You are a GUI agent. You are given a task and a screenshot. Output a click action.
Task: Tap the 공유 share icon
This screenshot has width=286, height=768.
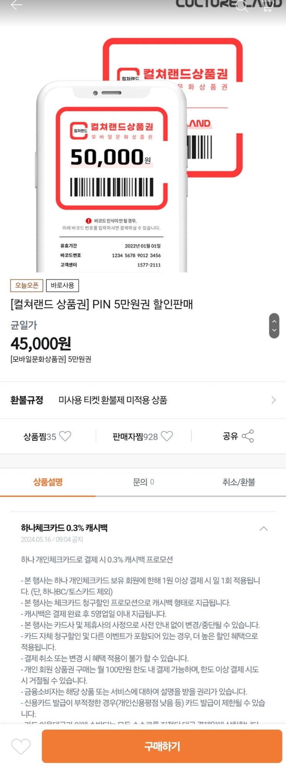pyautogui.click(x=248, y=436)
